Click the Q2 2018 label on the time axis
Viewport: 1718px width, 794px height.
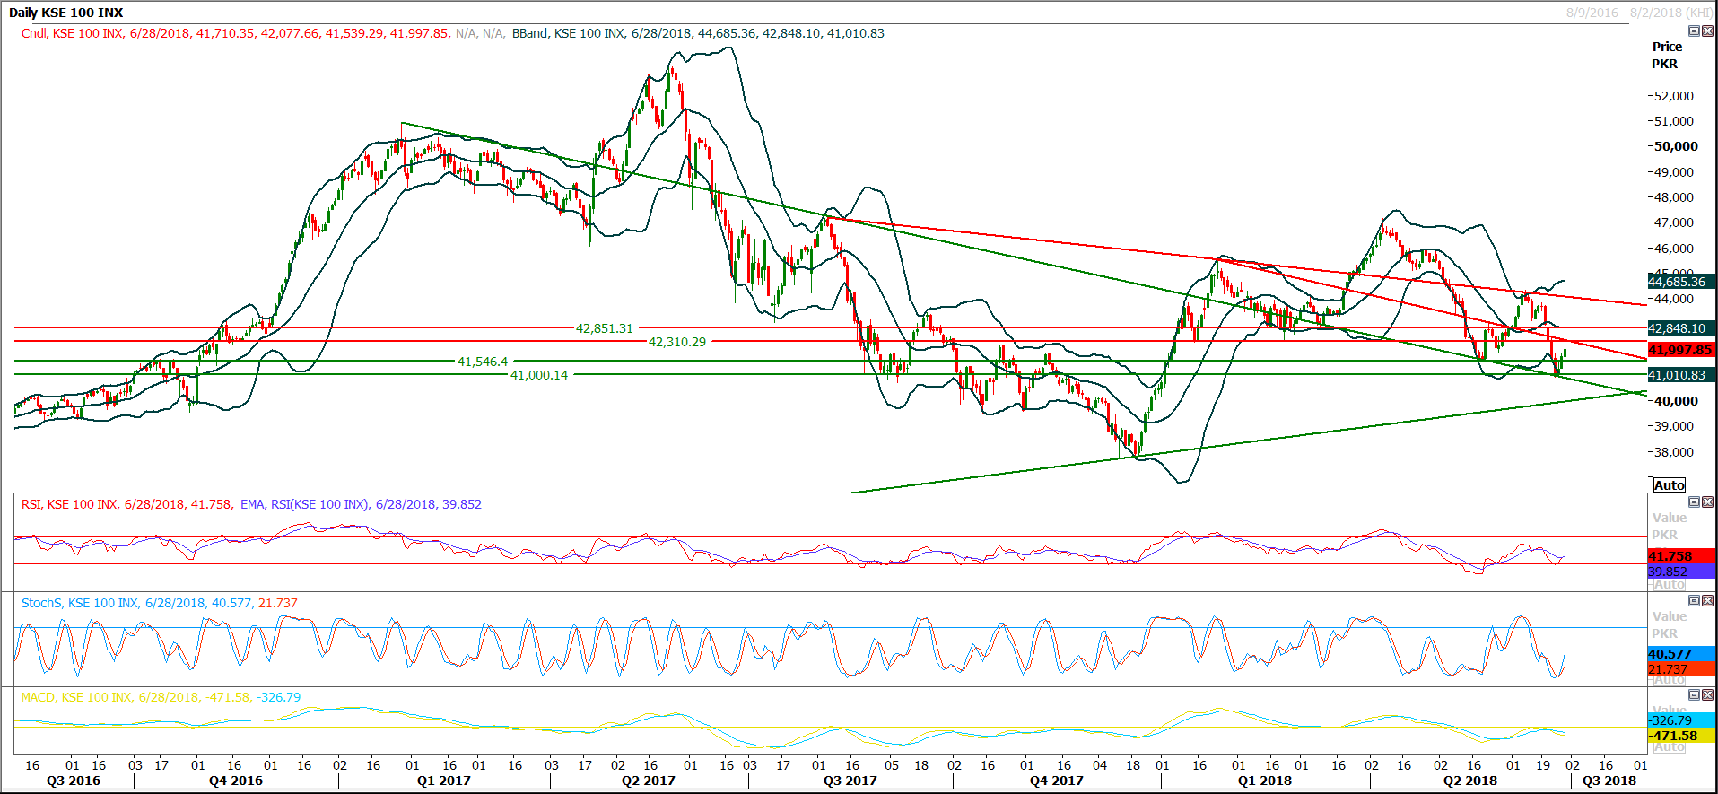tap(1470, 781)
